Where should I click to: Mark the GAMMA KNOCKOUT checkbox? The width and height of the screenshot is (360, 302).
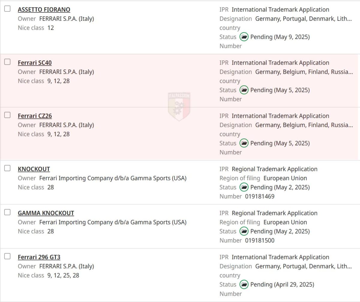pos(7,212)
